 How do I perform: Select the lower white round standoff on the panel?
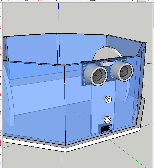(107, 119)
